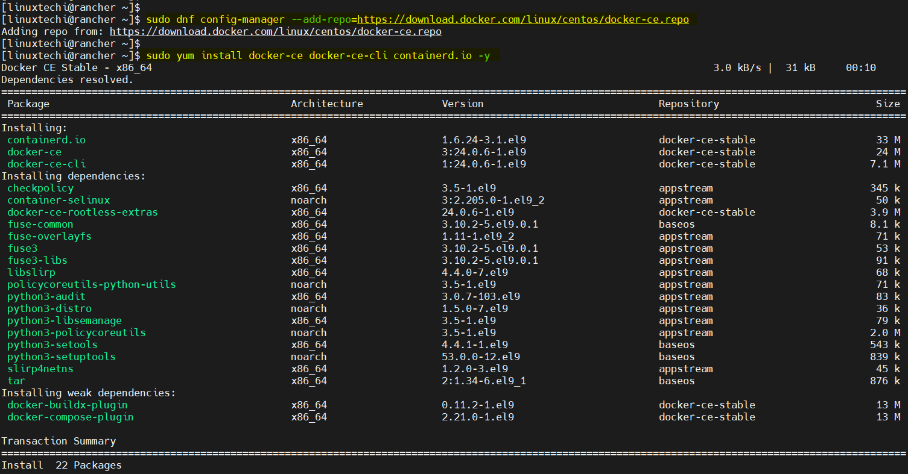Click the libslirp package name
This screenshot has width=908, height=474.
pyautogui.click(x=31, y=272)
